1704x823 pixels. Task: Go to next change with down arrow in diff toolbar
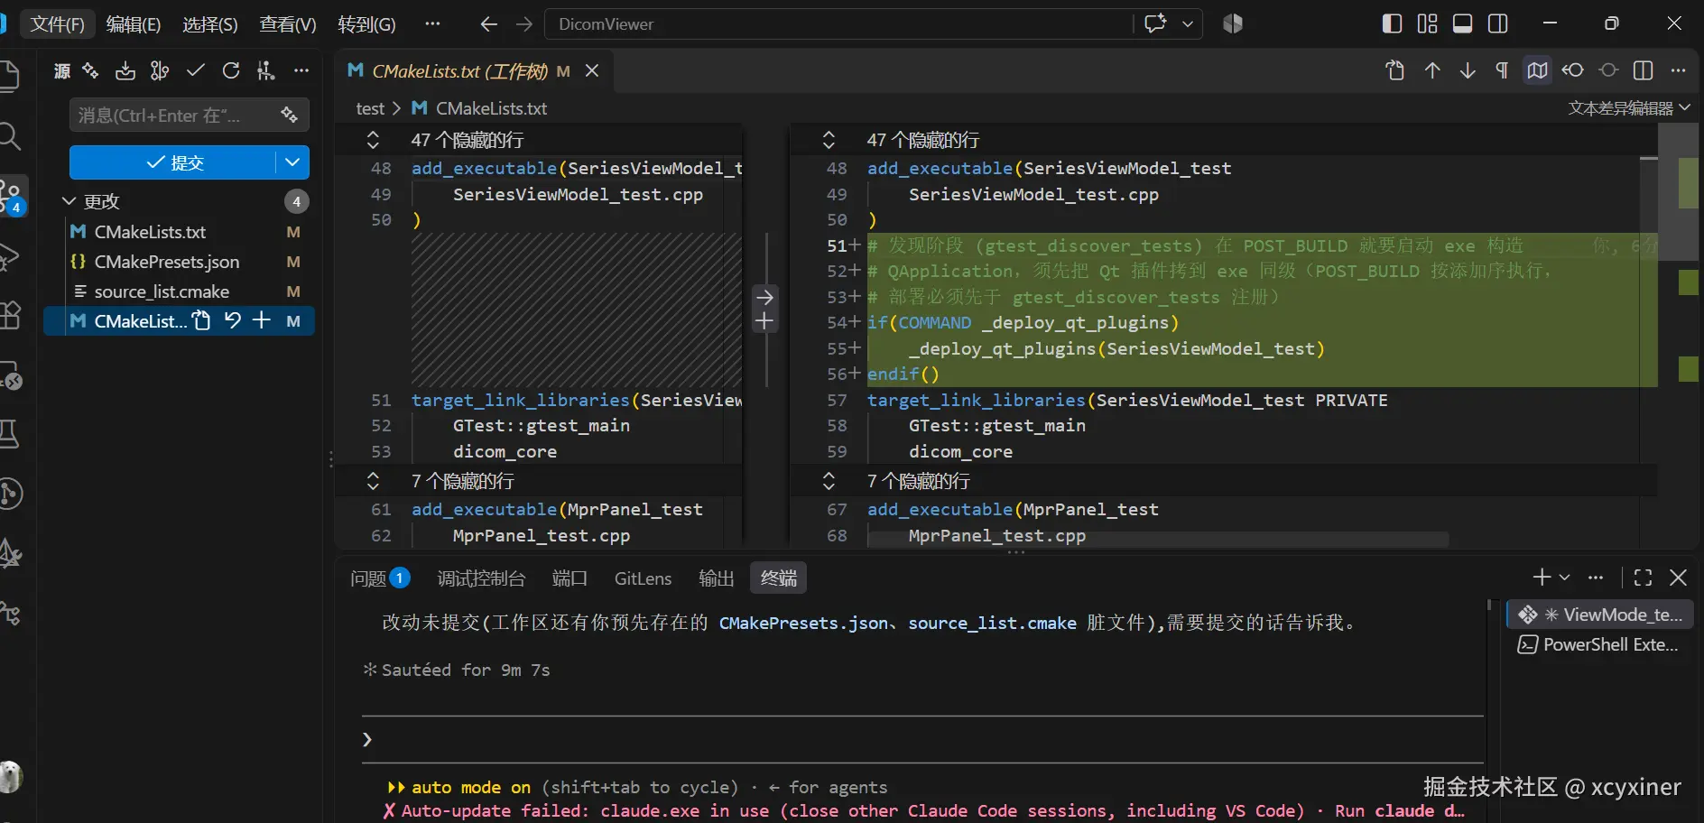click(x=1468, y=70)
